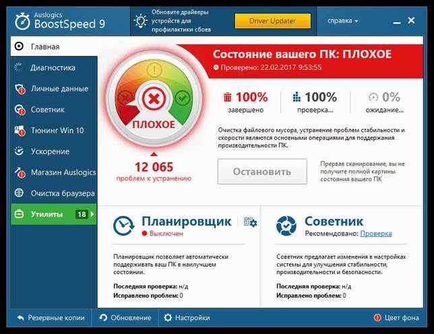Click the Планировщик clock icon

[x=124, y=226]
